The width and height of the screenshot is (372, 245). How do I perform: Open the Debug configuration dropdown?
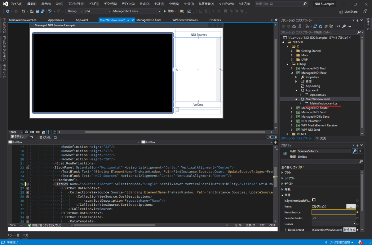pyautogui.click(x=74, y=11)
